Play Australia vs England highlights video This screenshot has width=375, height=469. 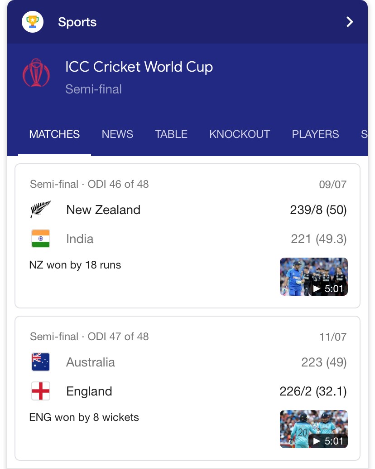[314, 429]
